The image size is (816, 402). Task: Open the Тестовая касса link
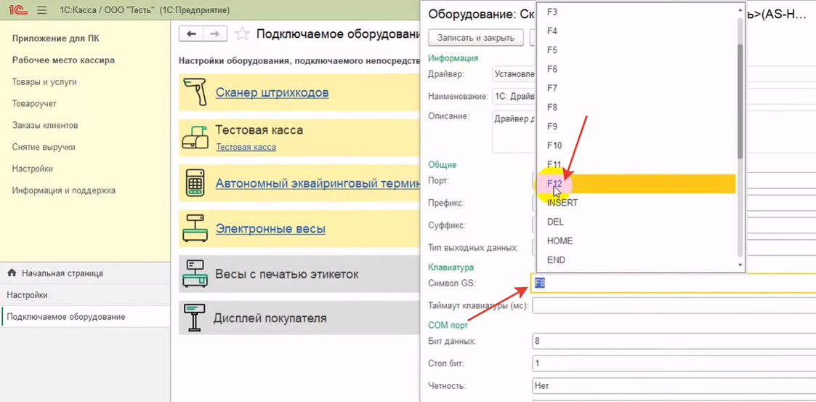point(246,148)
